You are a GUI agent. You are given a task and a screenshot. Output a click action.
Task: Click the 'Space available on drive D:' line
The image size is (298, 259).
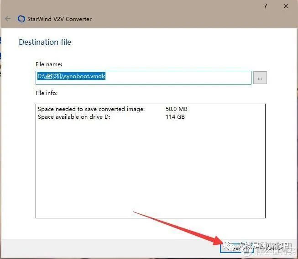pos(74,116)
